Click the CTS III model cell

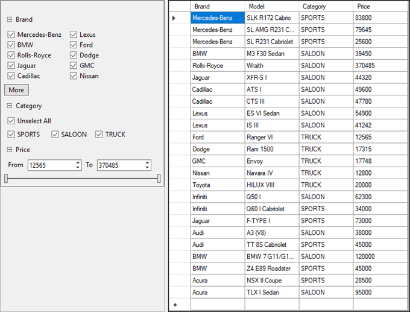coord(272,101)
